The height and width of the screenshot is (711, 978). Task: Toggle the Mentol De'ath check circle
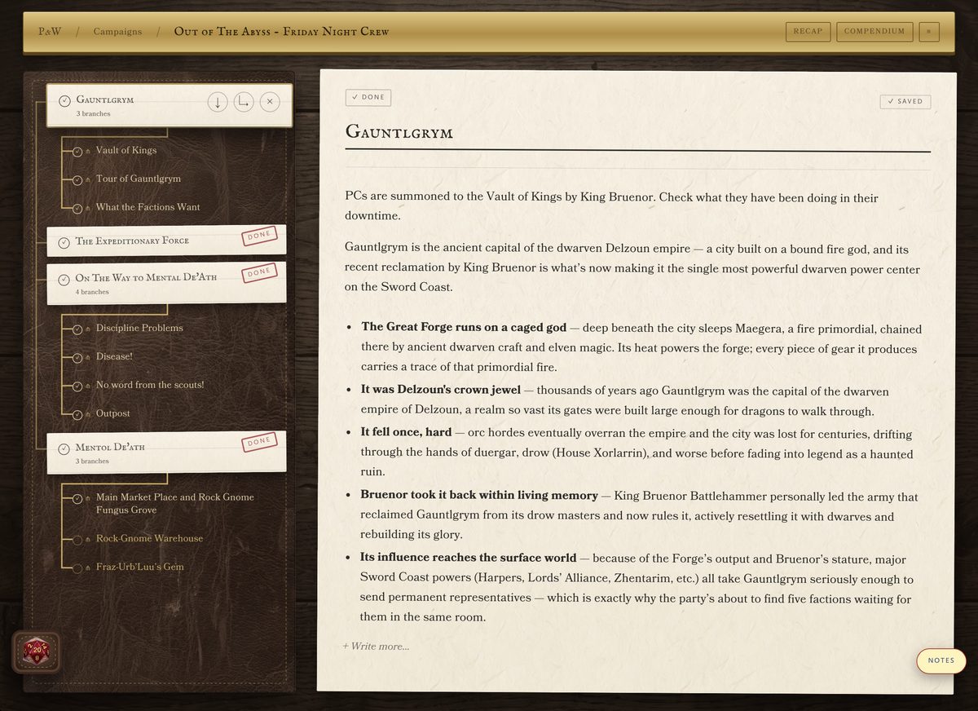tap(64, 448)
